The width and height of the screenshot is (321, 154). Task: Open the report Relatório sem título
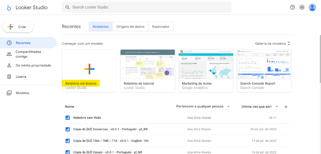coord(177,118)
